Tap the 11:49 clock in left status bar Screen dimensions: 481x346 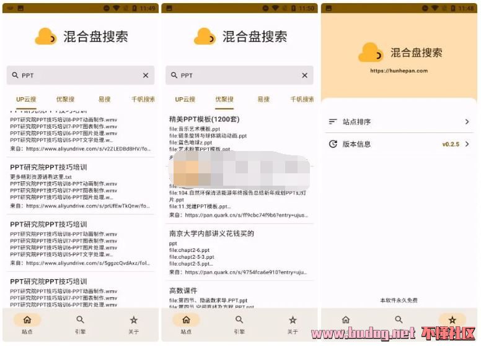click(x=148, y=8)
